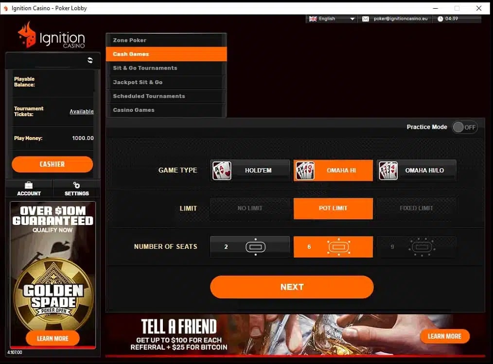
Task: Open Casino Games tab
Action: tap(166, 110)
